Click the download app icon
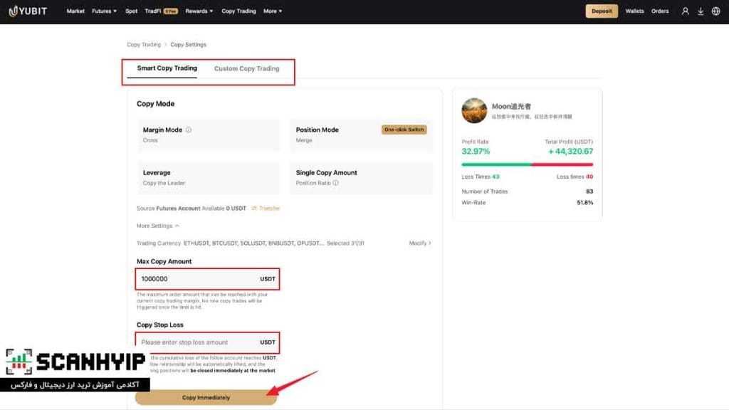The height and width of the screenshot is (410, 729). click(701, 11)
